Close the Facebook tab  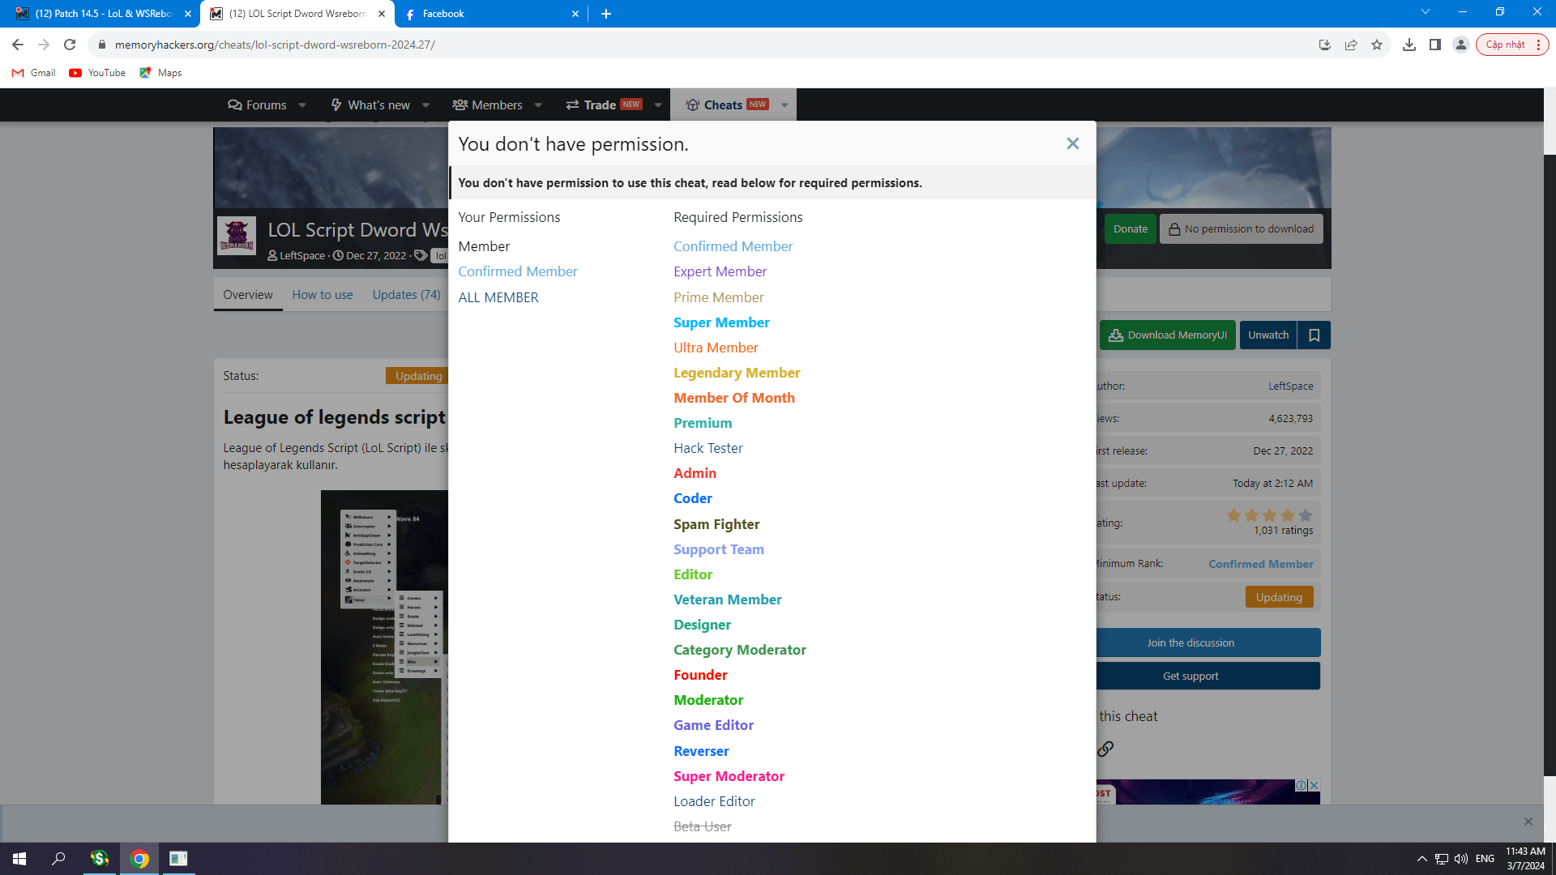pyautogui.click(x=575, y=14)
